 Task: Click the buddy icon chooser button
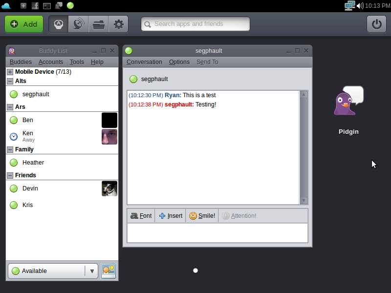tap(109, 271)
